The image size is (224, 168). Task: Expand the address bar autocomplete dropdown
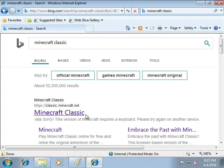(122, 11)
